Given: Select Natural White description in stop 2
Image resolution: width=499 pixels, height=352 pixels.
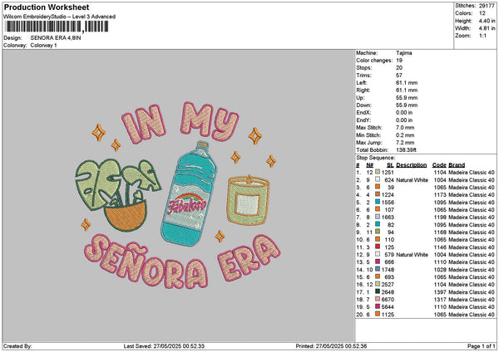Looking at the screenshot, I should (413, 180).
